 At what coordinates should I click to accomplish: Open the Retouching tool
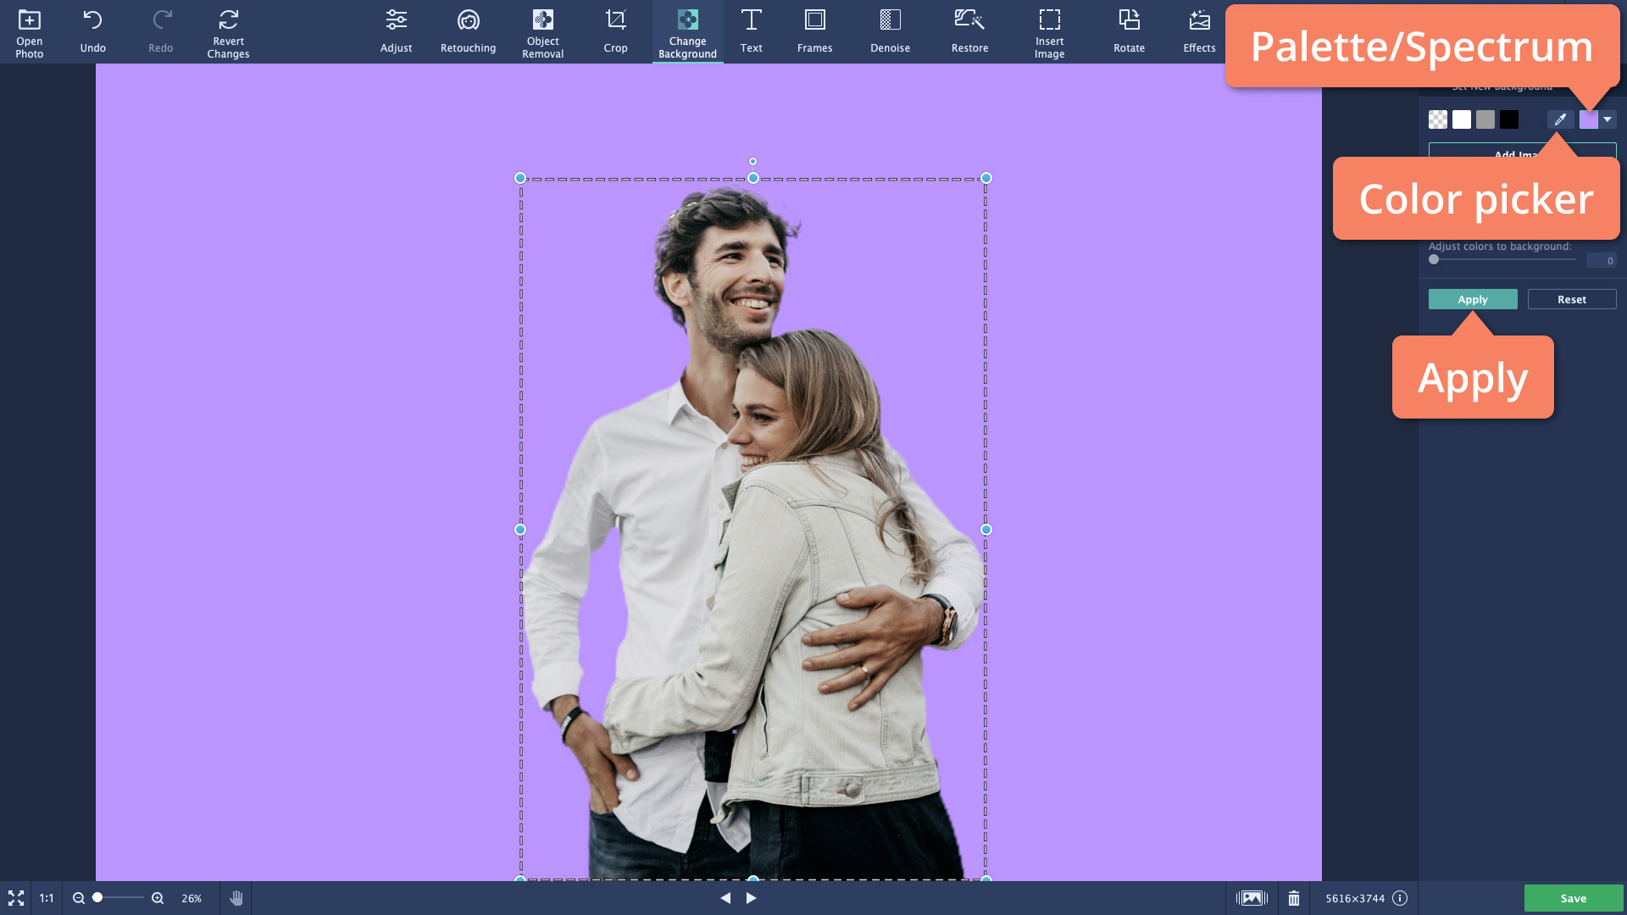[468, 32]
